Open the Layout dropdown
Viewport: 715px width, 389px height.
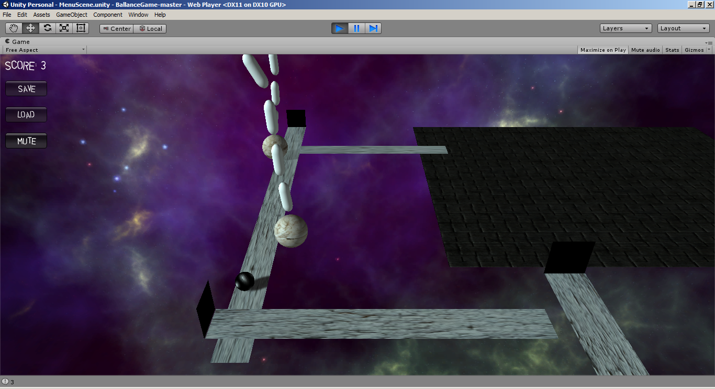point(683,28)
